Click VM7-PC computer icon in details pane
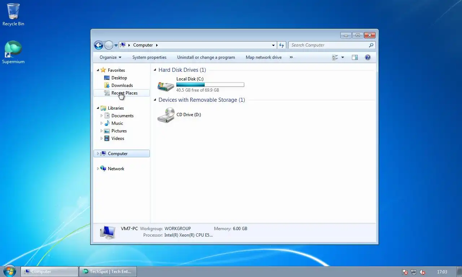Screen dimensions: 462x277 pyautogui.click(x=108, y=232)
